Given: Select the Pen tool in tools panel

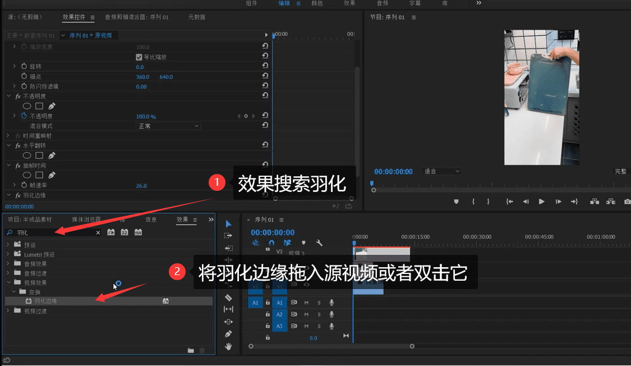Looking at the screenshot, I should tap(228, 334).
